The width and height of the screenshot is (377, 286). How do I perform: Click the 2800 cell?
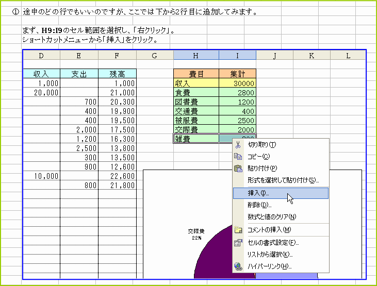[x=237, y=93]
